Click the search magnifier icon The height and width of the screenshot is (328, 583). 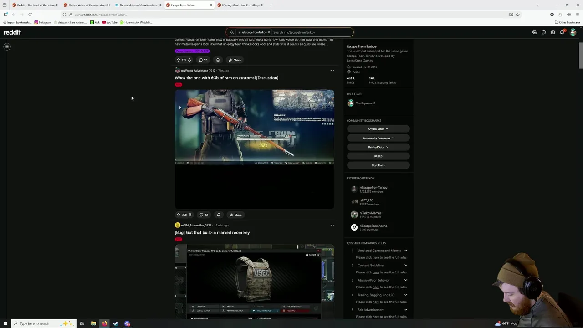231,32
